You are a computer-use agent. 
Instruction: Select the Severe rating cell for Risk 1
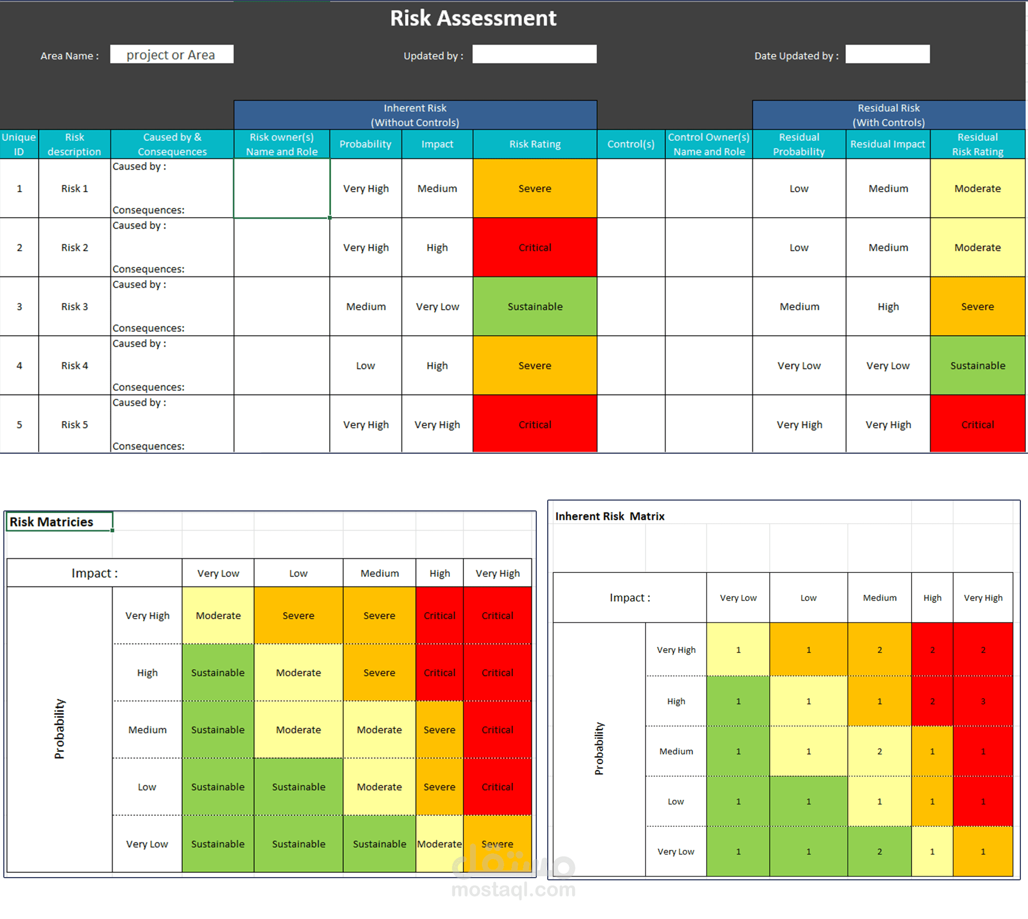(535, 189)
